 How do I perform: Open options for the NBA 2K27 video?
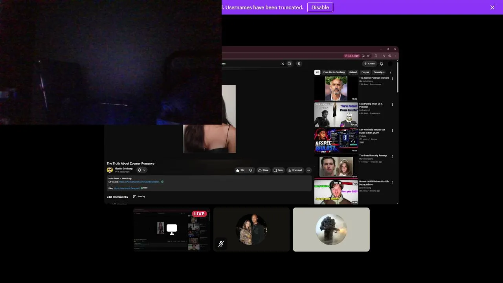[x=392, y=130]
